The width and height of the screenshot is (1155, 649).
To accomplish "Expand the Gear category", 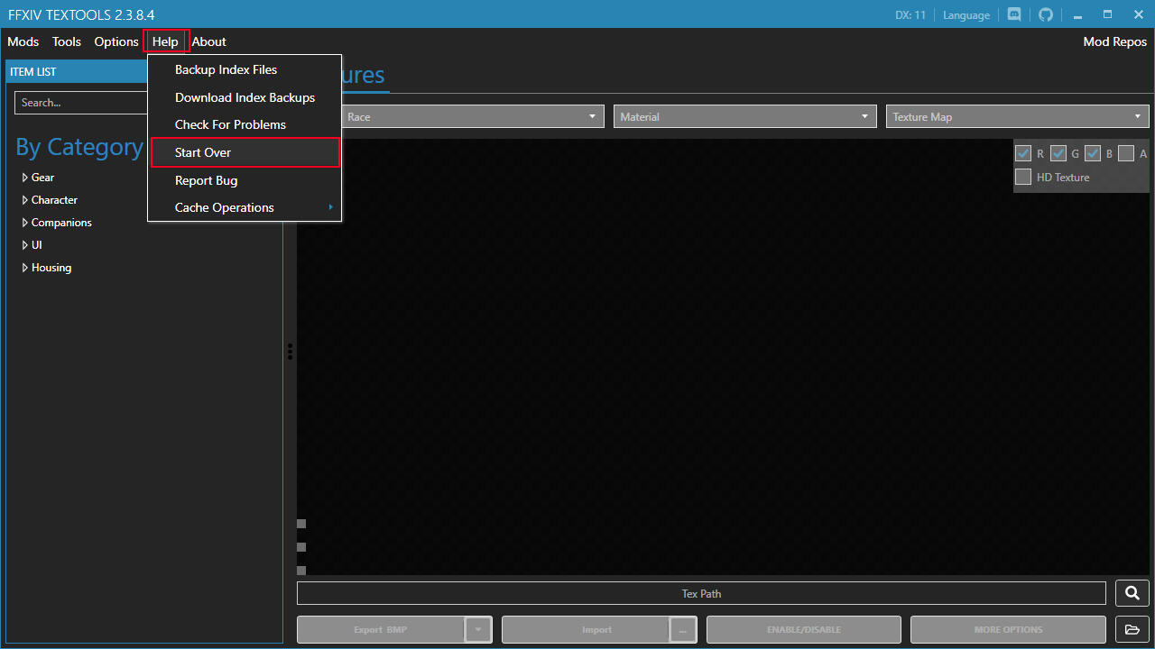I will (25, 178).
